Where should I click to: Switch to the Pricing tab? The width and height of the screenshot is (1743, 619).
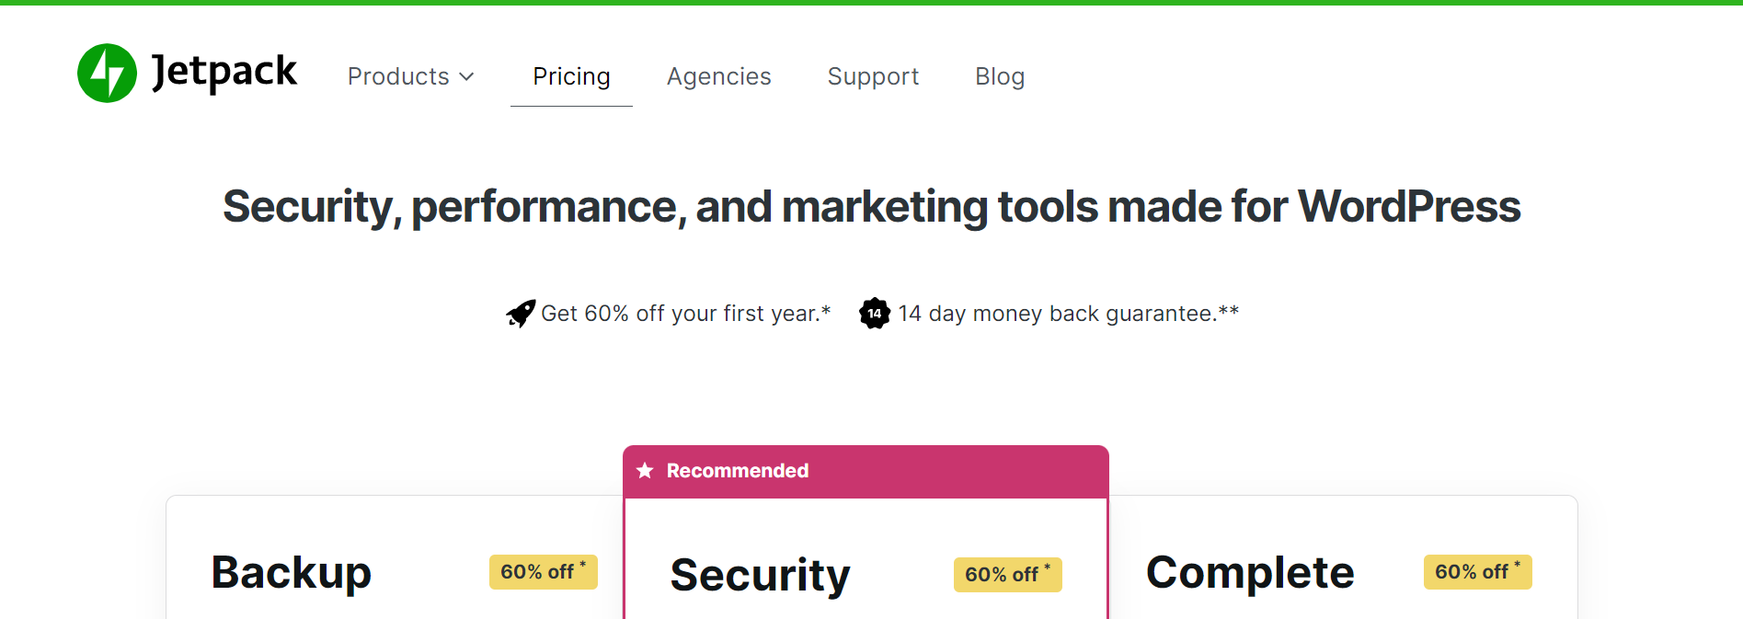tap(570, 76)
